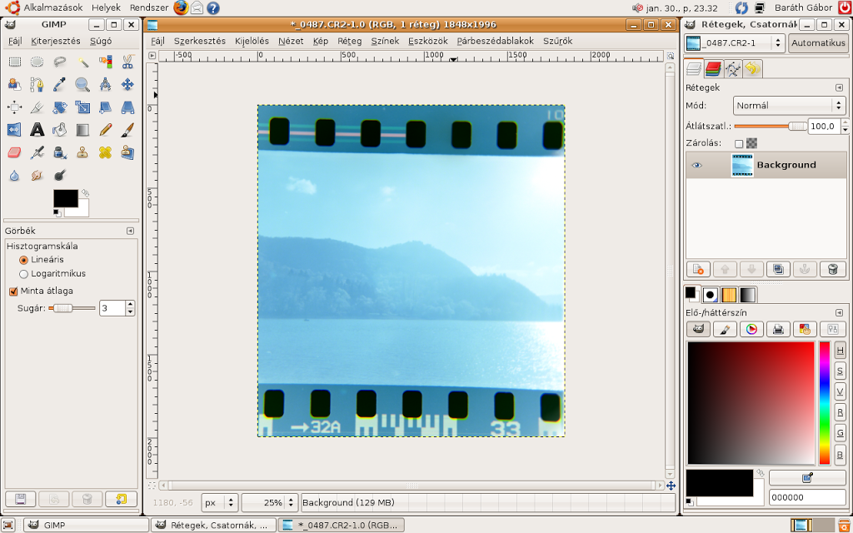This screenshot has width=853, height=533.
Task: Select the Zoom magnifier tool
Action: click(82, 85)
